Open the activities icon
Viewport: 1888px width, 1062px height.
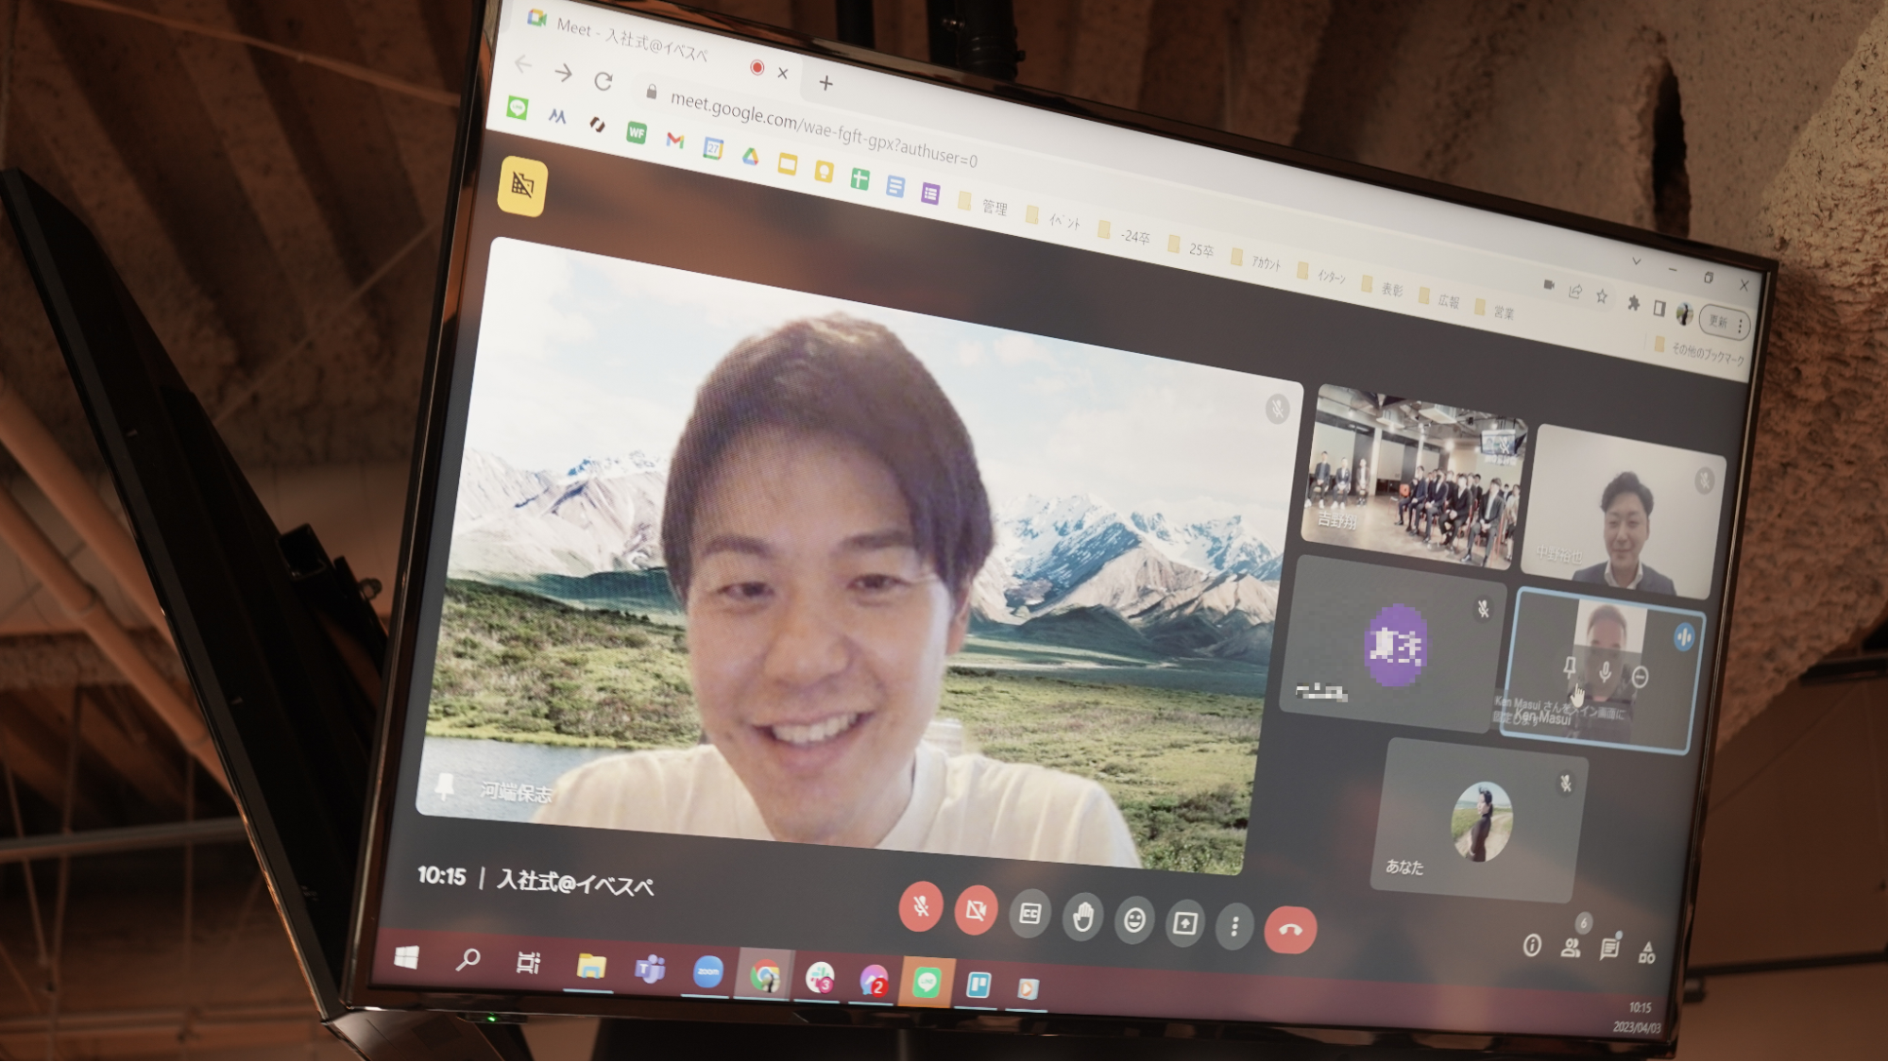click(1647, 952)
